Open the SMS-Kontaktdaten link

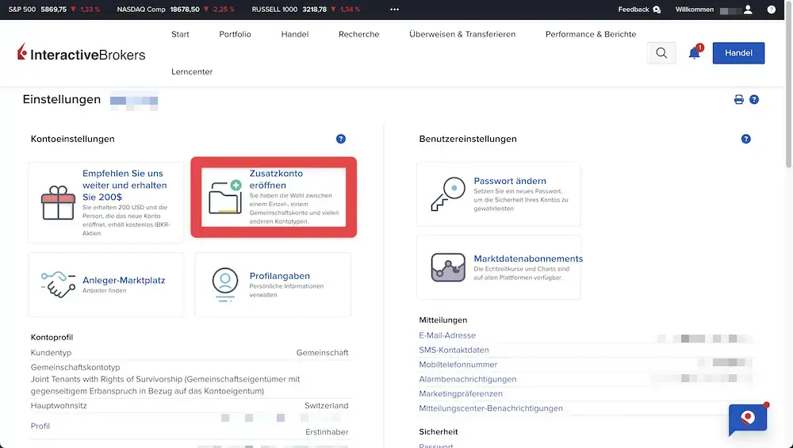tap(454, 350)
